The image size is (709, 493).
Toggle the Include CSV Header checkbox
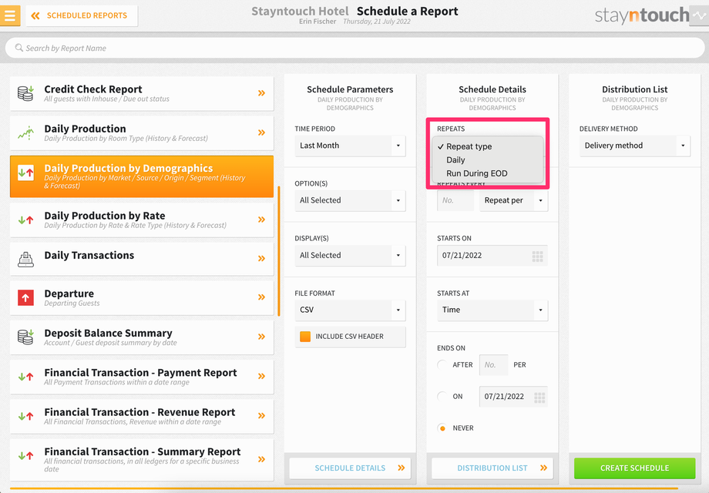[305, 337]
